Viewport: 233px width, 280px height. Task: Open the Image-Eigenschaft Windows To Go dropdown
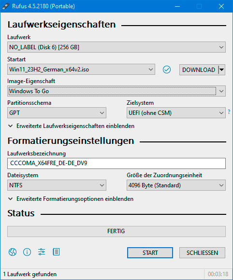click(x=116, y=91)
